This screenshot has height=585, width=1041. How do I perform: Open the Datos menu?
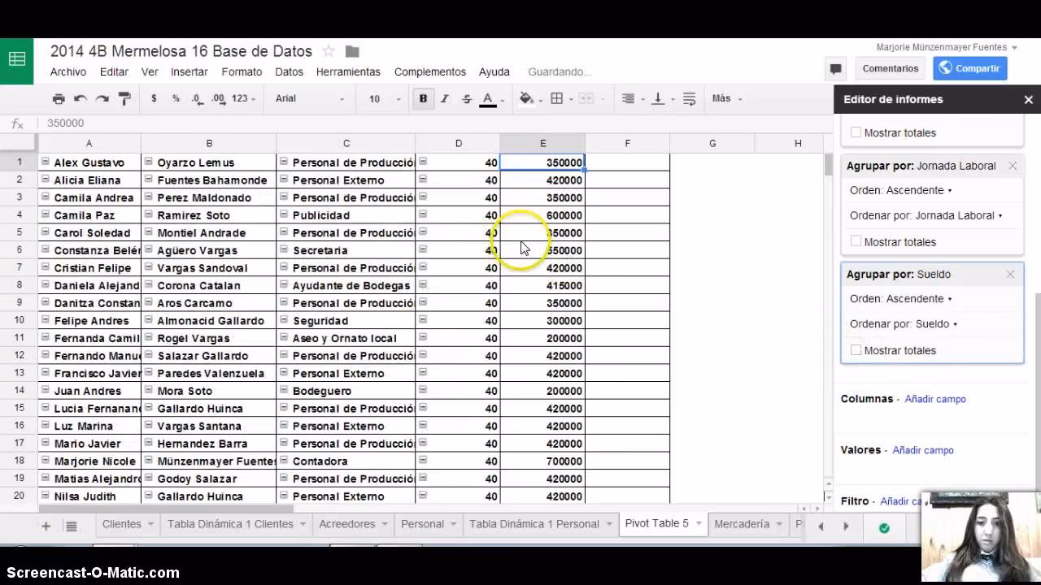289,71
